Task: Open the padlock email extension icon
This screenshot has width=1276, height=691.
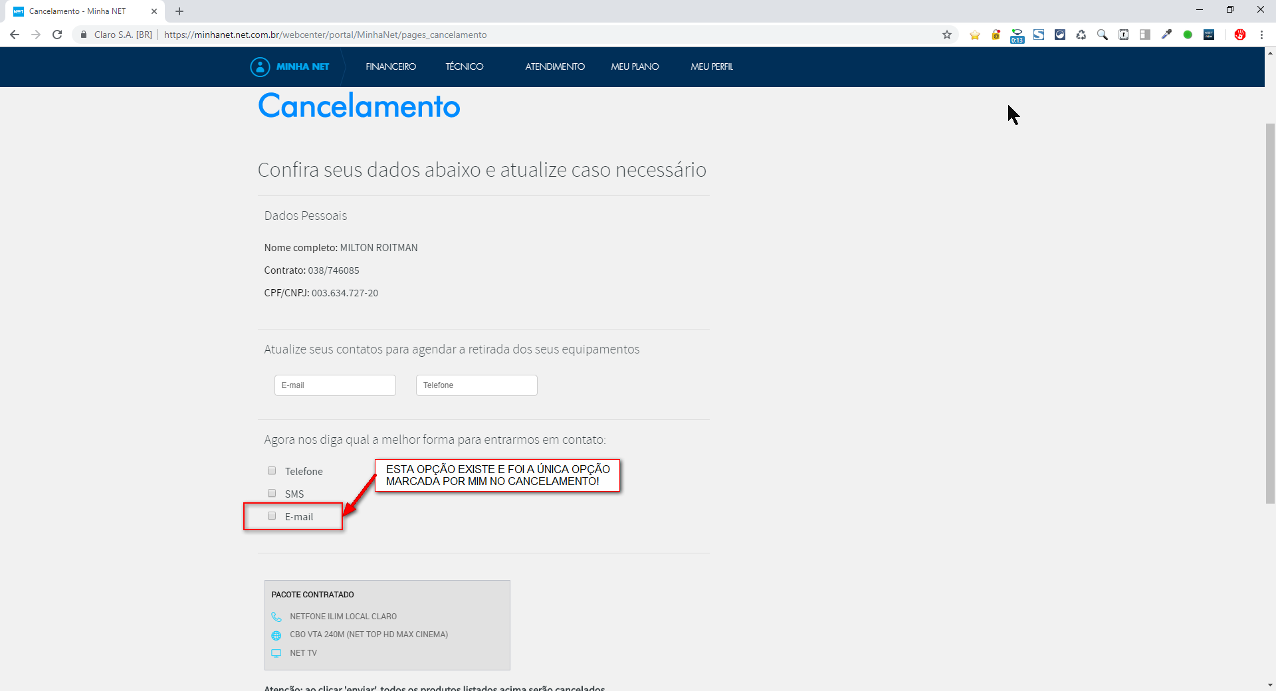Action: pyautogui.click(x=996, y=35)
